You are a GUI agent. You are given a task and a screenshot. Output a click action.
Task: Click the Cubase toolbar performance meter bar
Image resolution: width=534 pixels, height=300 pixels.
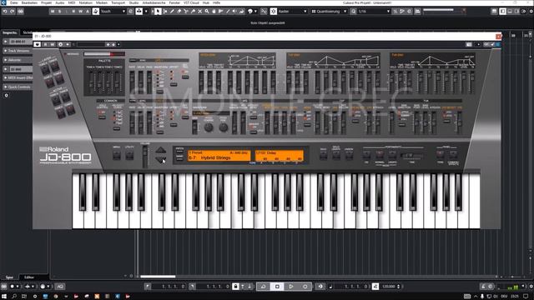[444, 11]
